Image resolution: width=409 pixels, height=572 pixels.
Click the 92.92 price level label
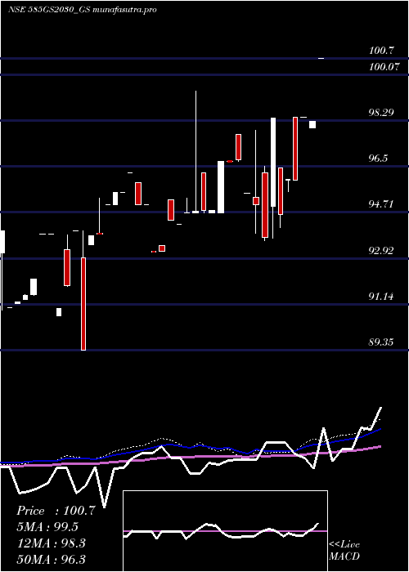point(381,251)
